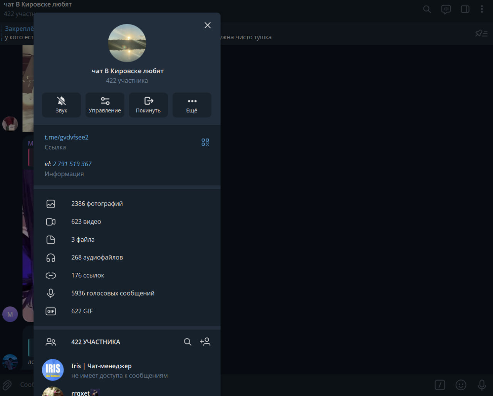Open the 622 GIF section

click(x=127, y=311)
